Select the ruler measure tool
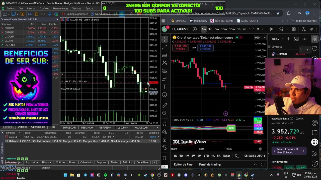321x180 pixels. [165, 105]
